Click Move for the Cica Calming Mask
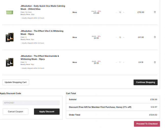This screenshot has width=165, height=132. click(75, 12)
